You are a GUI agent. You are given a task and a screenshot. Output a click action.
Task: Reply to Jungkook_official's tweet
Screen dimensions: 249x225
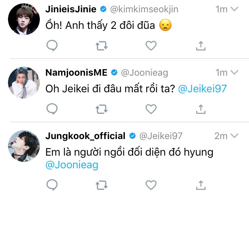pyautogui.click(x=52, y=185)
